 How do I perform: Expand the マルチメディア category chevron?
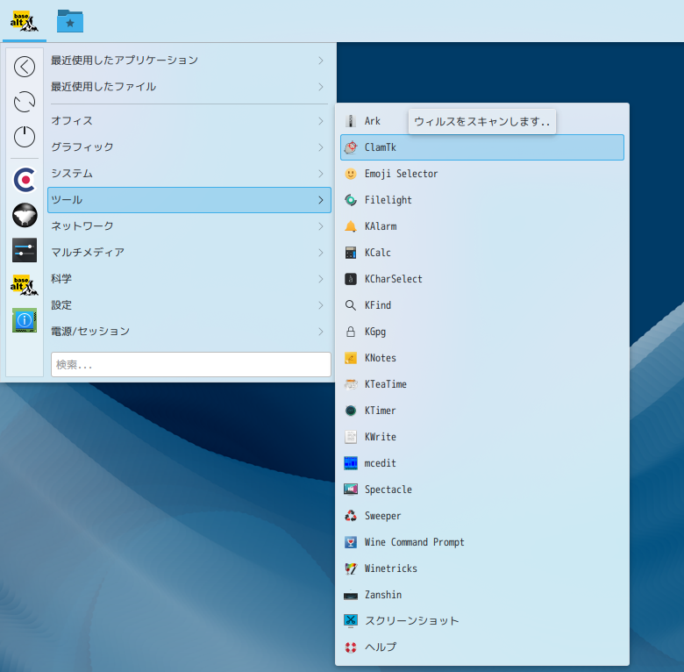321,253
